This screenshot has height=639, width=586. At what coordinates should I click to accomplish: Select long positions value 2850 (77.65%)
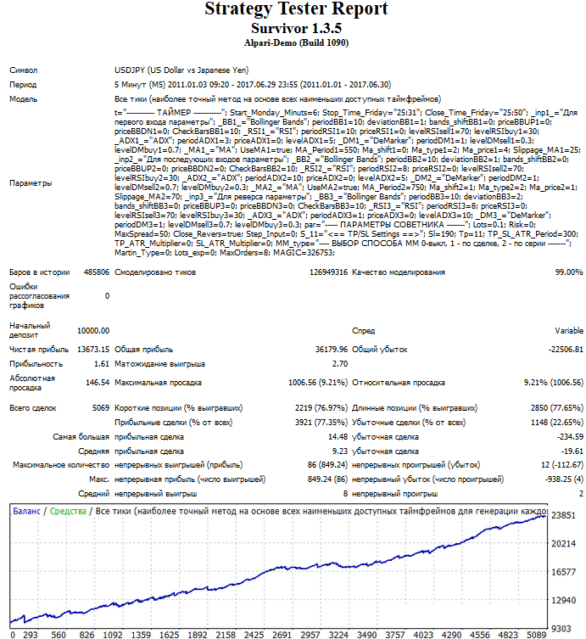[556, 408]
